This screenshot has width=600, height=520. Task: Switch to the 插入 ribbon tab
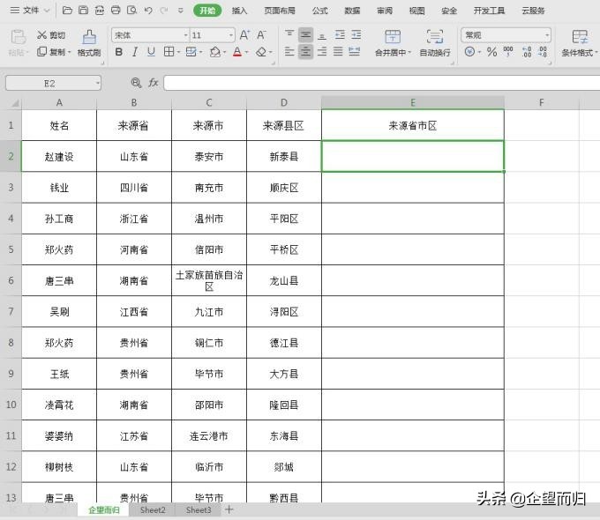[239, 11]
